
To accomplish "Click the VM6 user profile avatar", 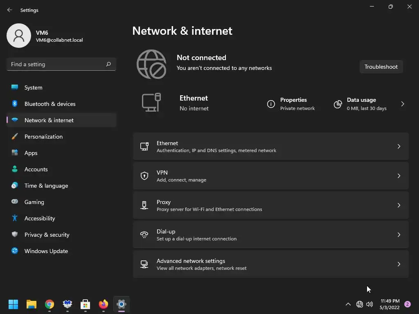I will [x=19, y=36].
